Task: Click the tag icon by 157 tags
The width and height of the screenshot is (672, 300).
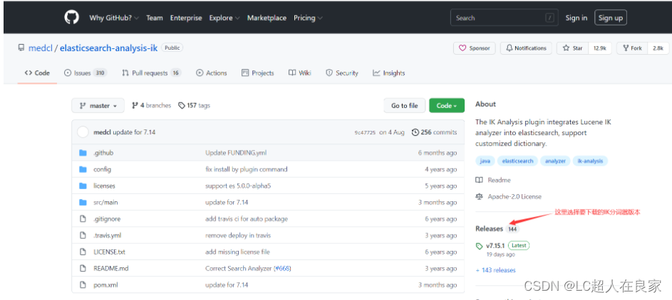Action: [x=182, y=105]
